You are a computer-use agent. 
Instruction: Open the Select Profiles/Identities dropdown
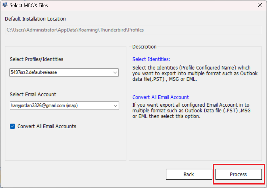(64, 72)
